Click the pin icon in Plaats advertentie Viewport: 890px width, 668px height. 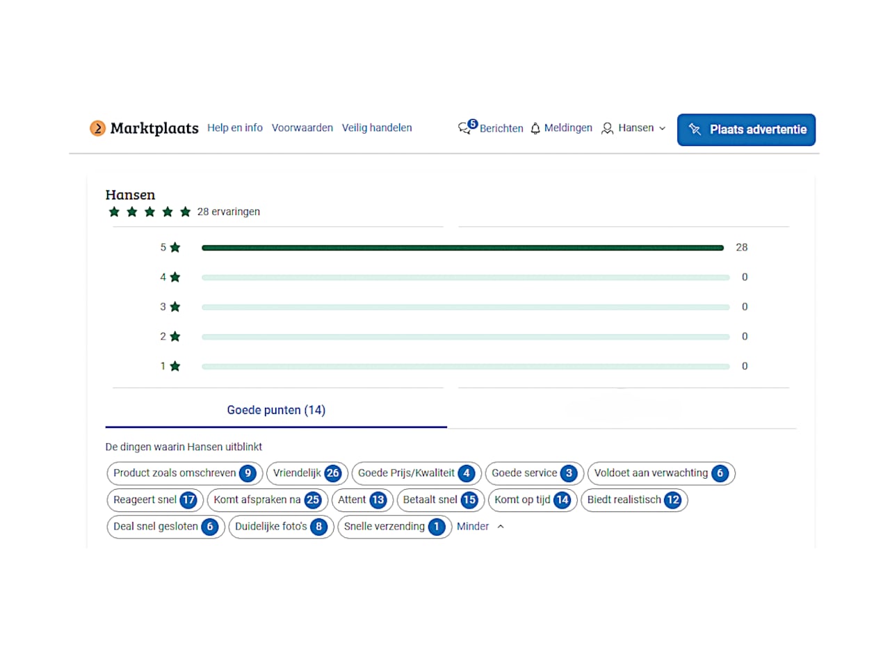[x=695, y=129]
